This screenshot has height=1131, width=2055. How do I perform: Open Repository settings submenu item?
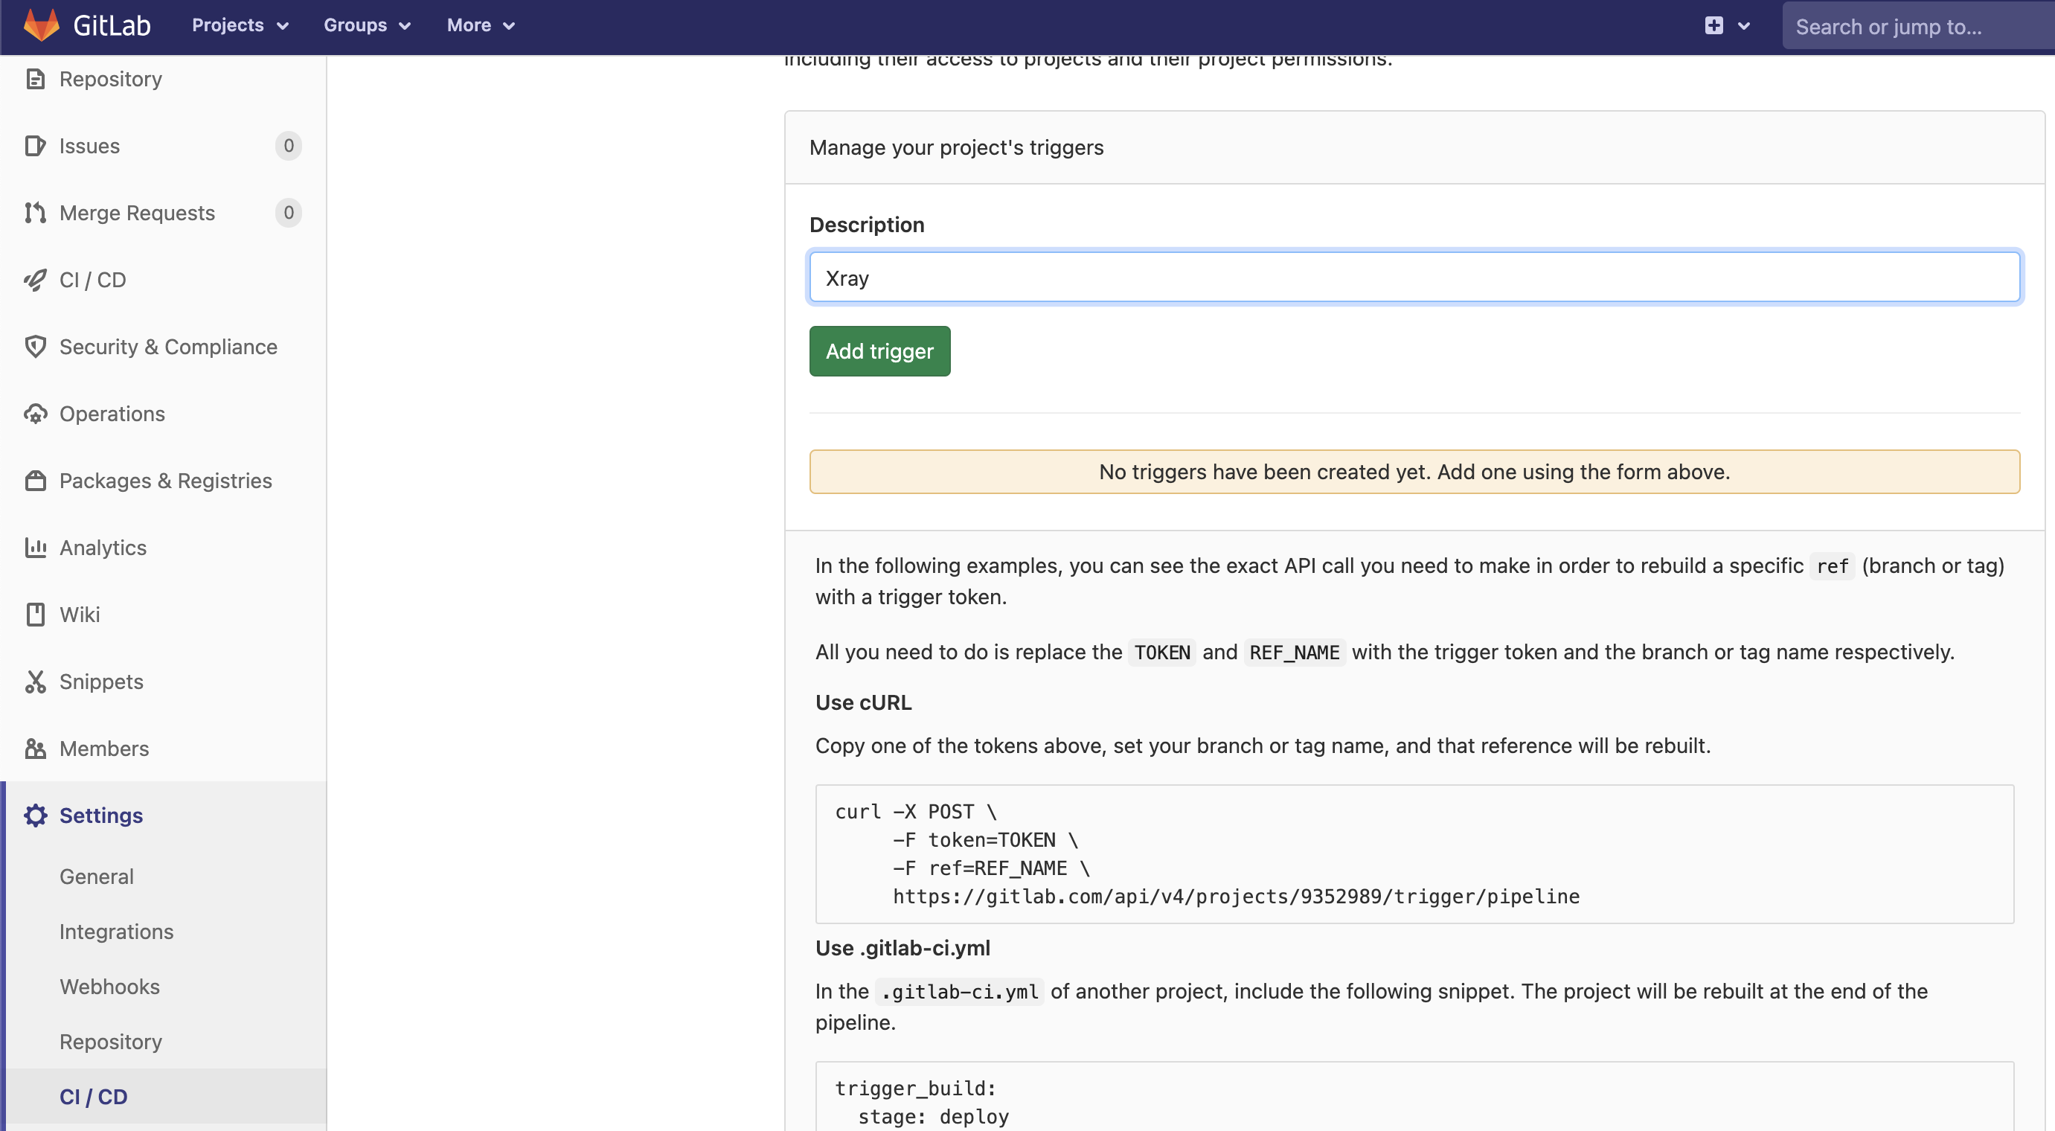111,1042
